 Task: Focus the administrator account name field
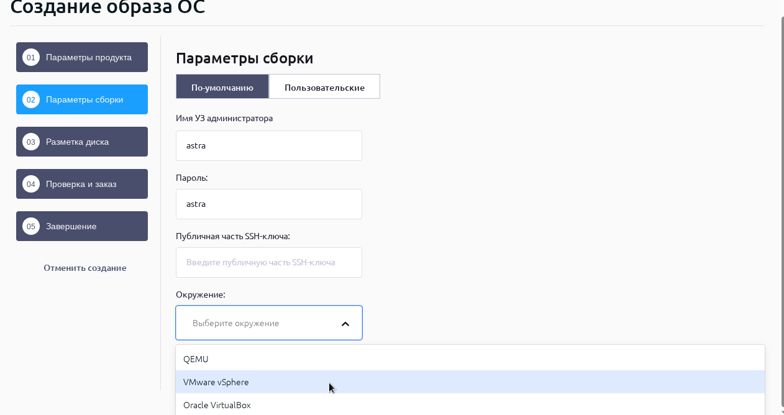tap(268, 145)
